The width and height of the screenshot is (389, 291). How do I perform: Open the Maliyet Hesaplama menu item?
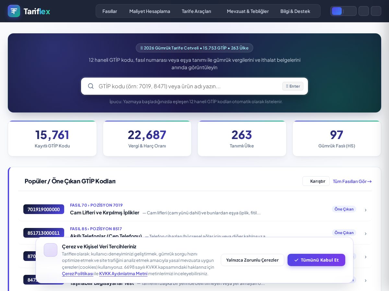(x=150, y=11)
